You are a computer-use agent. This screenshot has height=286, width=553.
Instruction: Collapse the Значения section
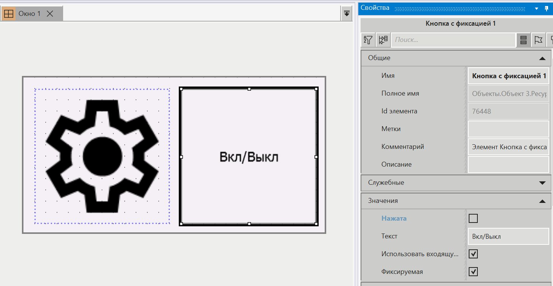[x=542, y=201]
